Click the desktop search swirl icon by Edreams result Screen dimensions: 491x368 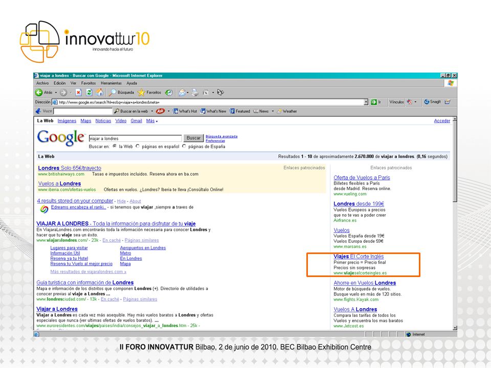[x=44, y=209]
